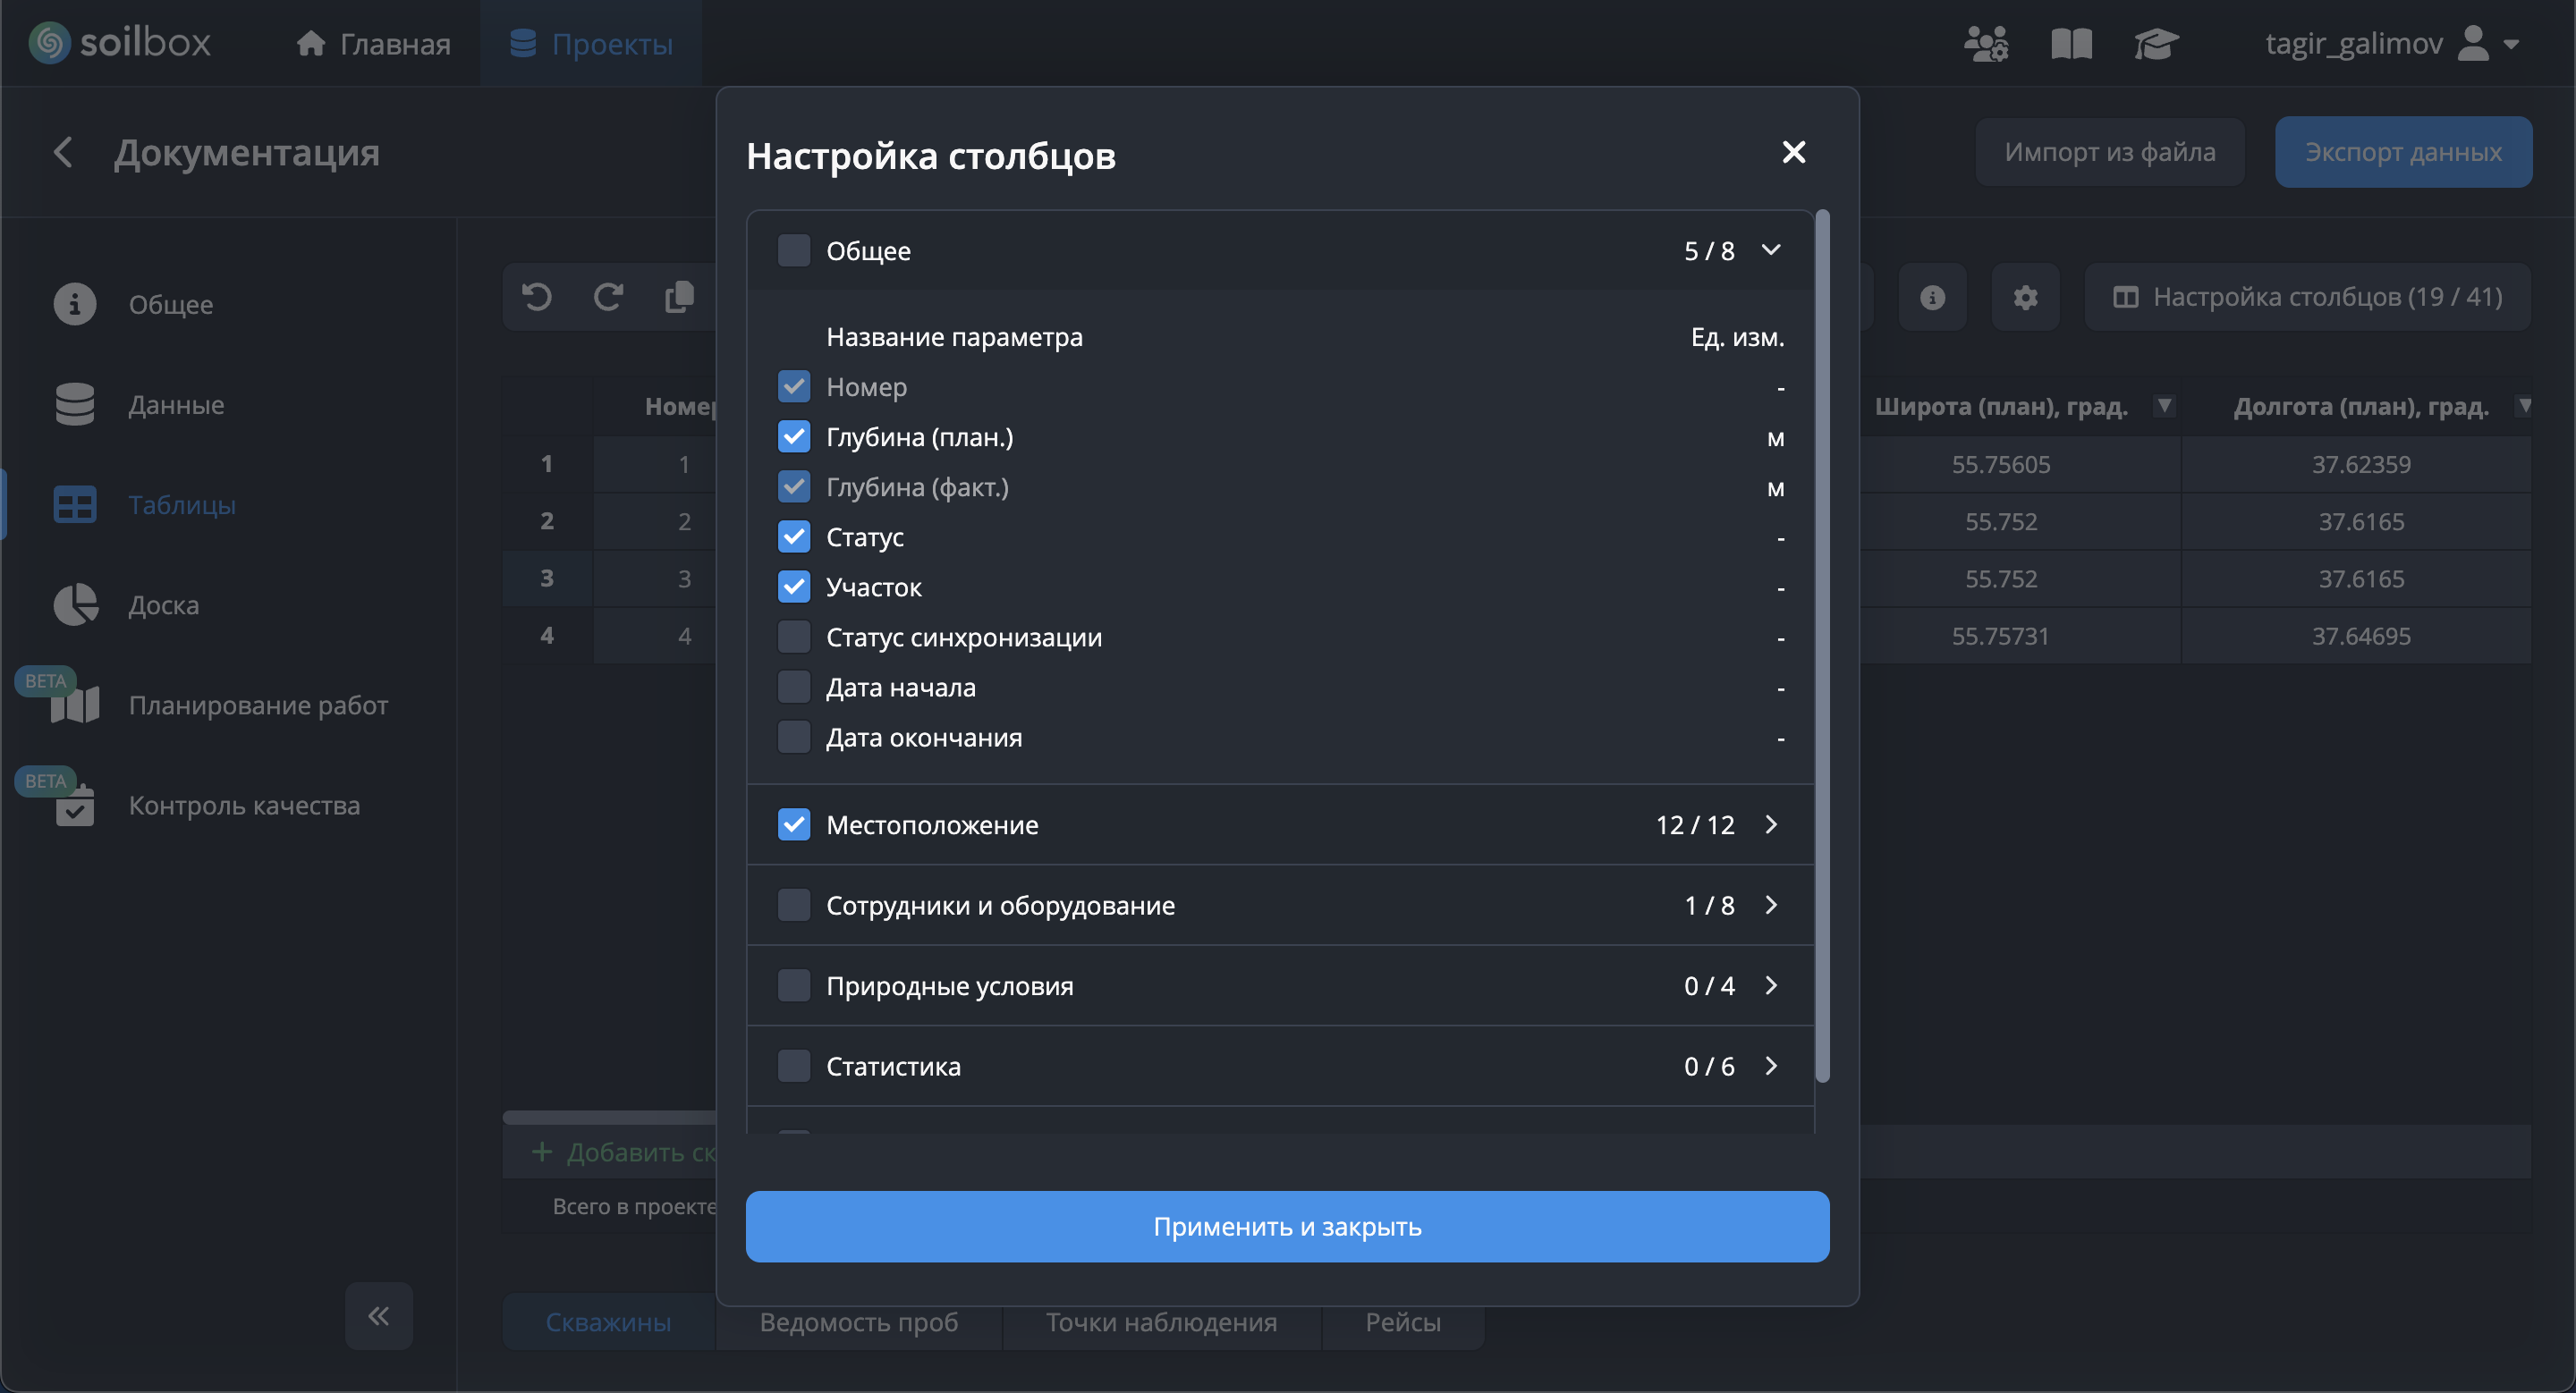Click Применить и закрыть button
The image size is (2576, 1393).
1287,1226
